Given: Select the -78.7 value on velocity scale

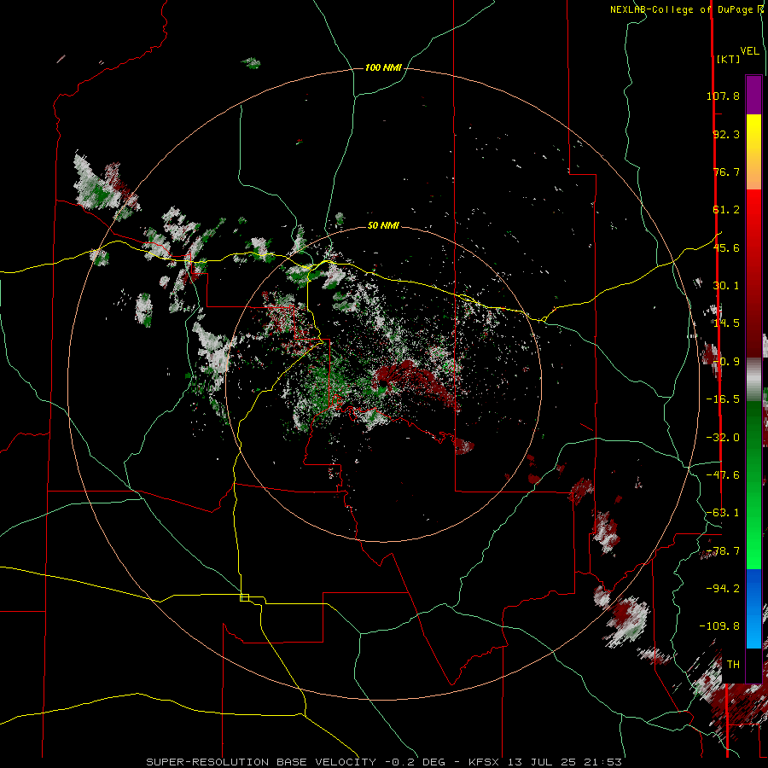Looking at the screenshot, I should point(723,551).
